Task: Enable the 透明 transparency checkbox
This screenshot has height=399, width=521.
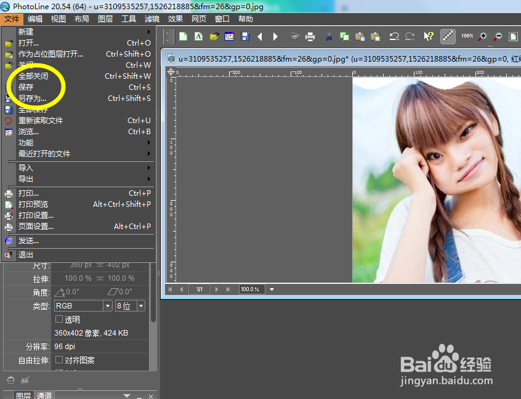Action: pyautogui.click(x=59, y=320)
